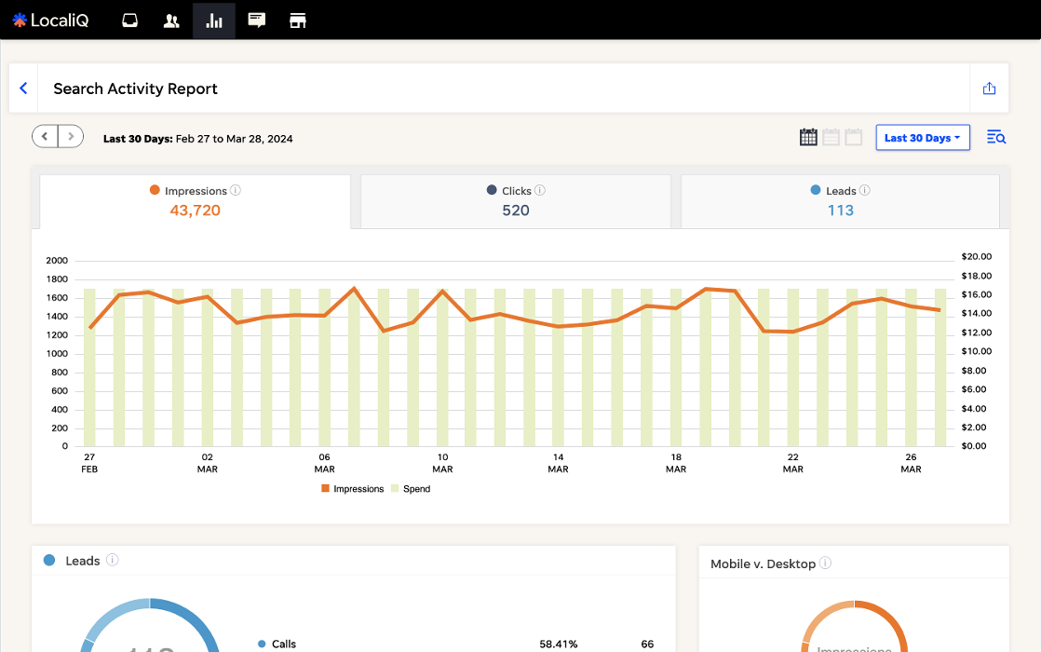Click the info icon beside Mobile v. Desktop
This screenshot has width=1041, height=652.
click(826, 564)
